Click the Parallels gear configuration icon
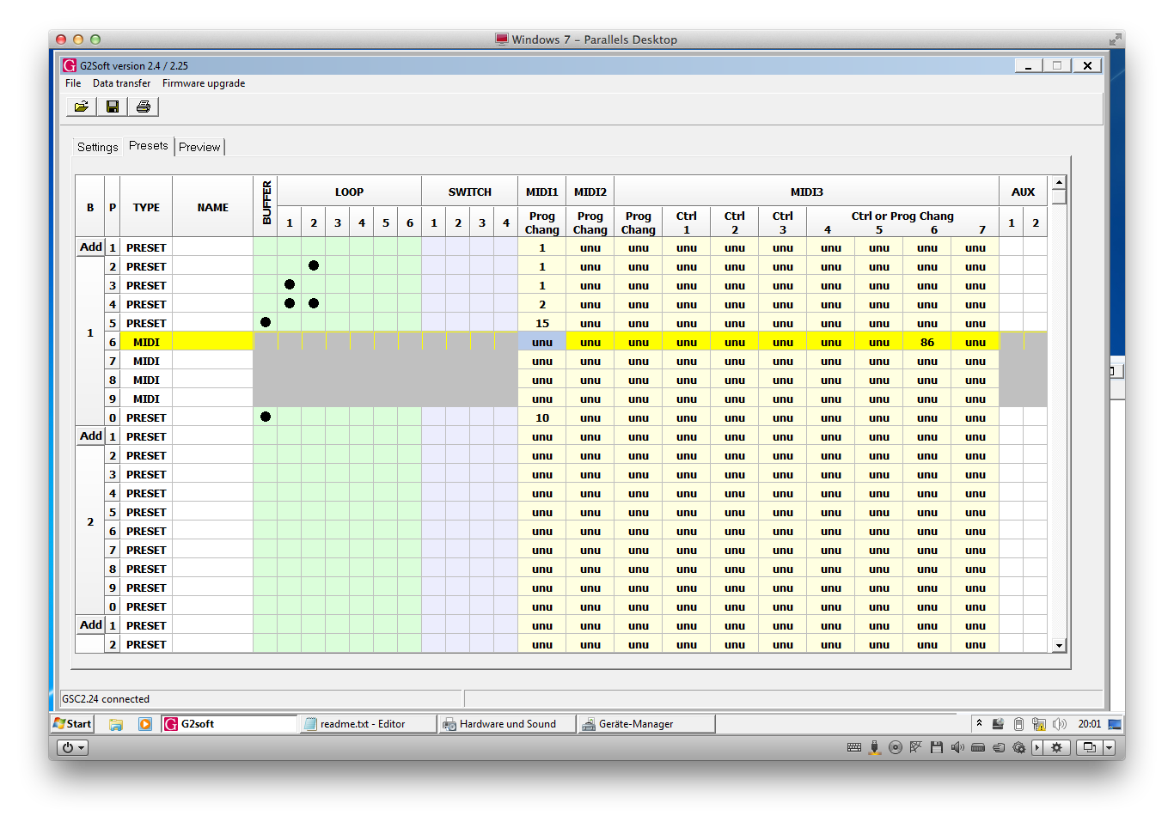This screenshot has height=828, width=1174. coord(1056,747)
